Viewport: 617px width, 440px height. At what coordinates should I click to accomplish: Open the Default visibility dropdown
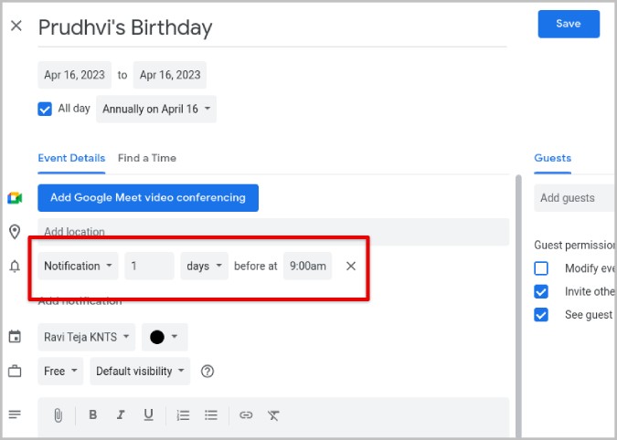point(140,372)
